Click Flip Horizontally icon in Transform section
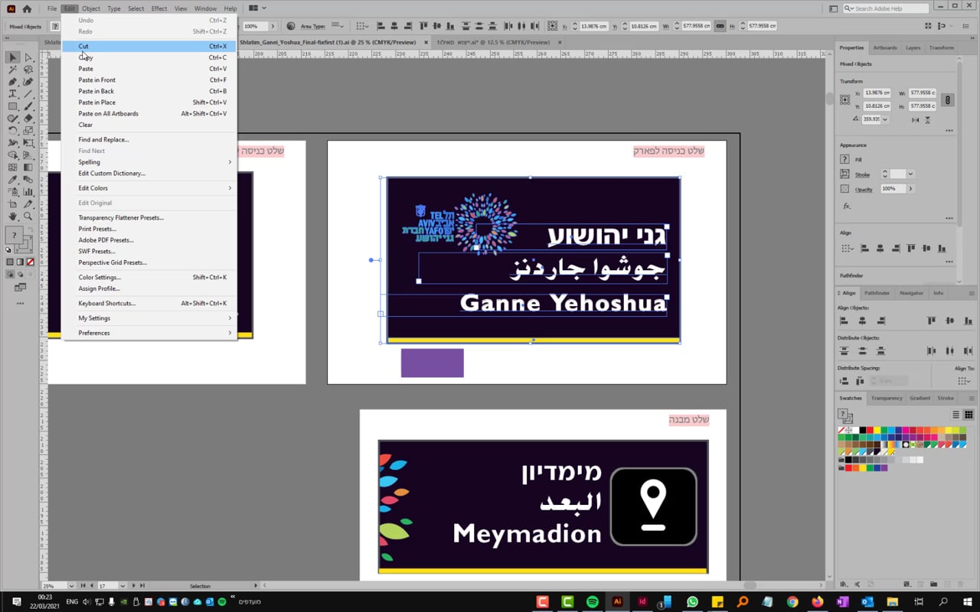 coord(914,120)
